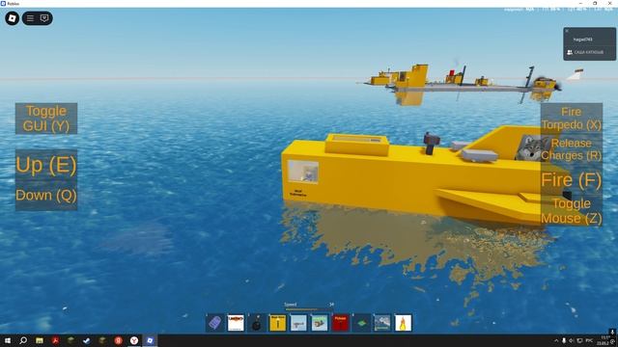Click the Down (Q) button
Image resolution: width=618 pixels, height=347 pixels.
point(46,195)
